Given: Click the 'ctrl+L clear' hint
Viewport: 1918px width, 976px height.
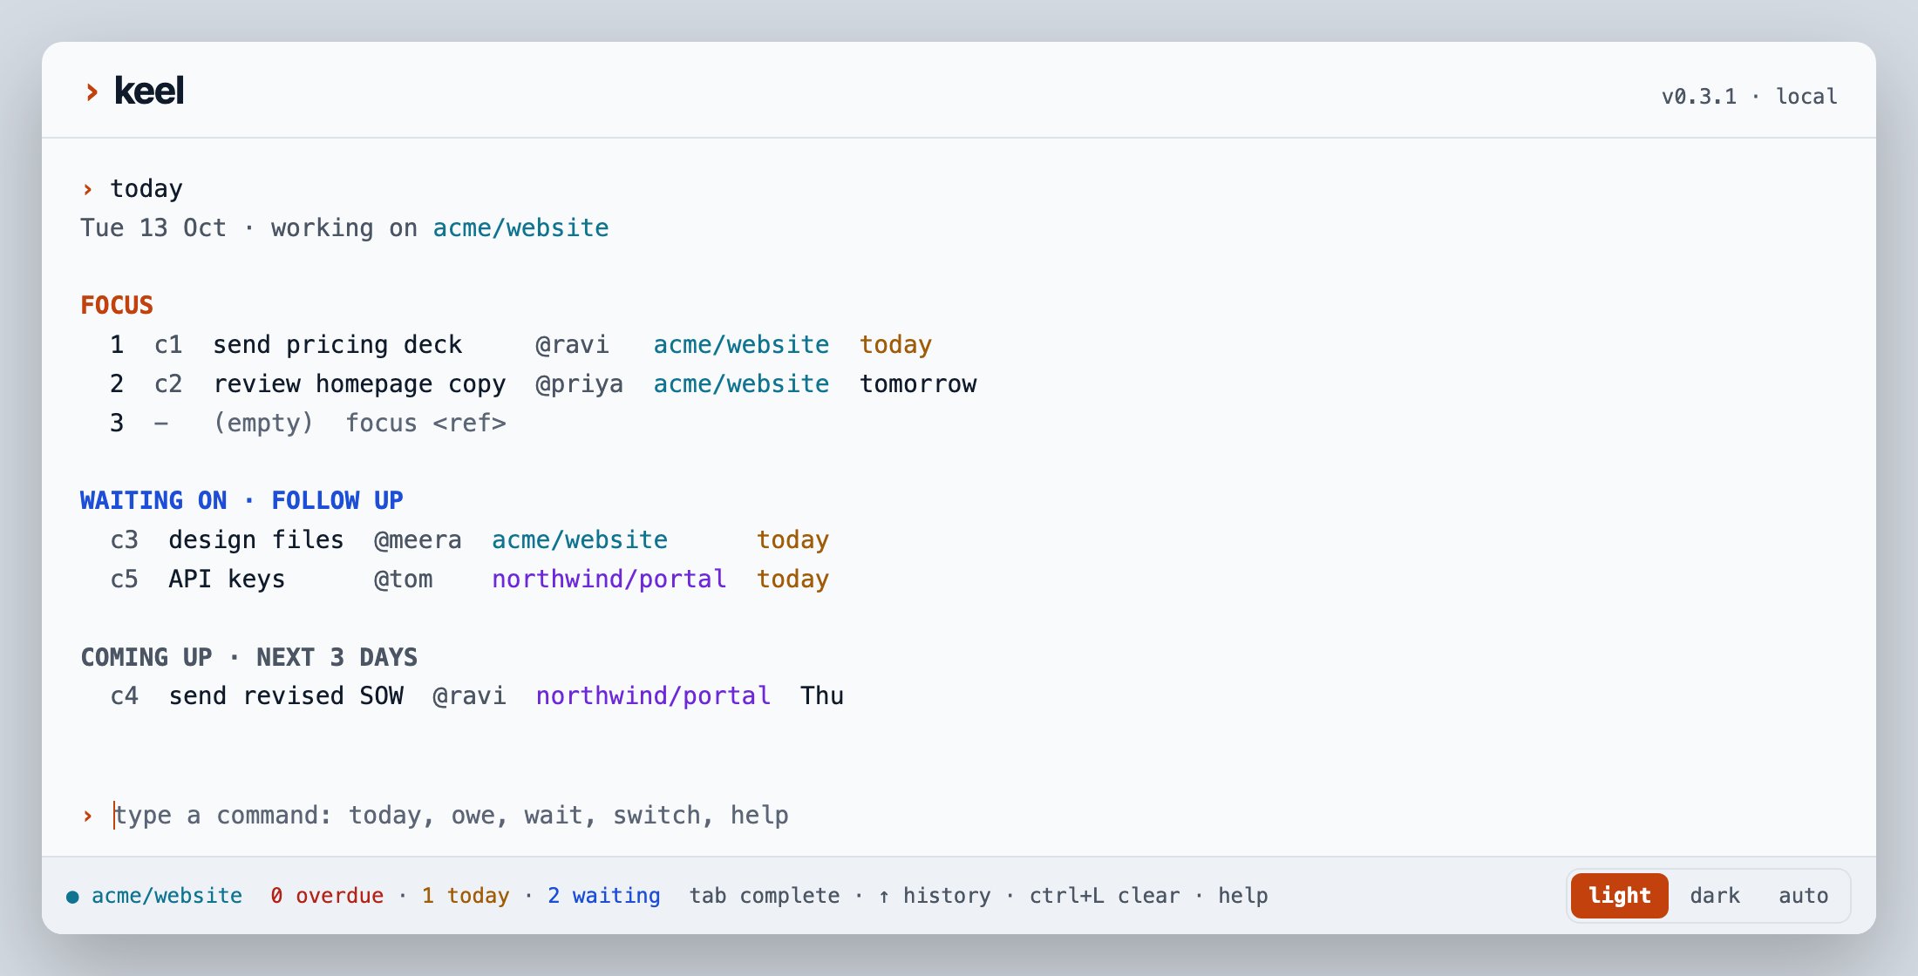Looking at the screenshot, I should [x=1104, y=896].
